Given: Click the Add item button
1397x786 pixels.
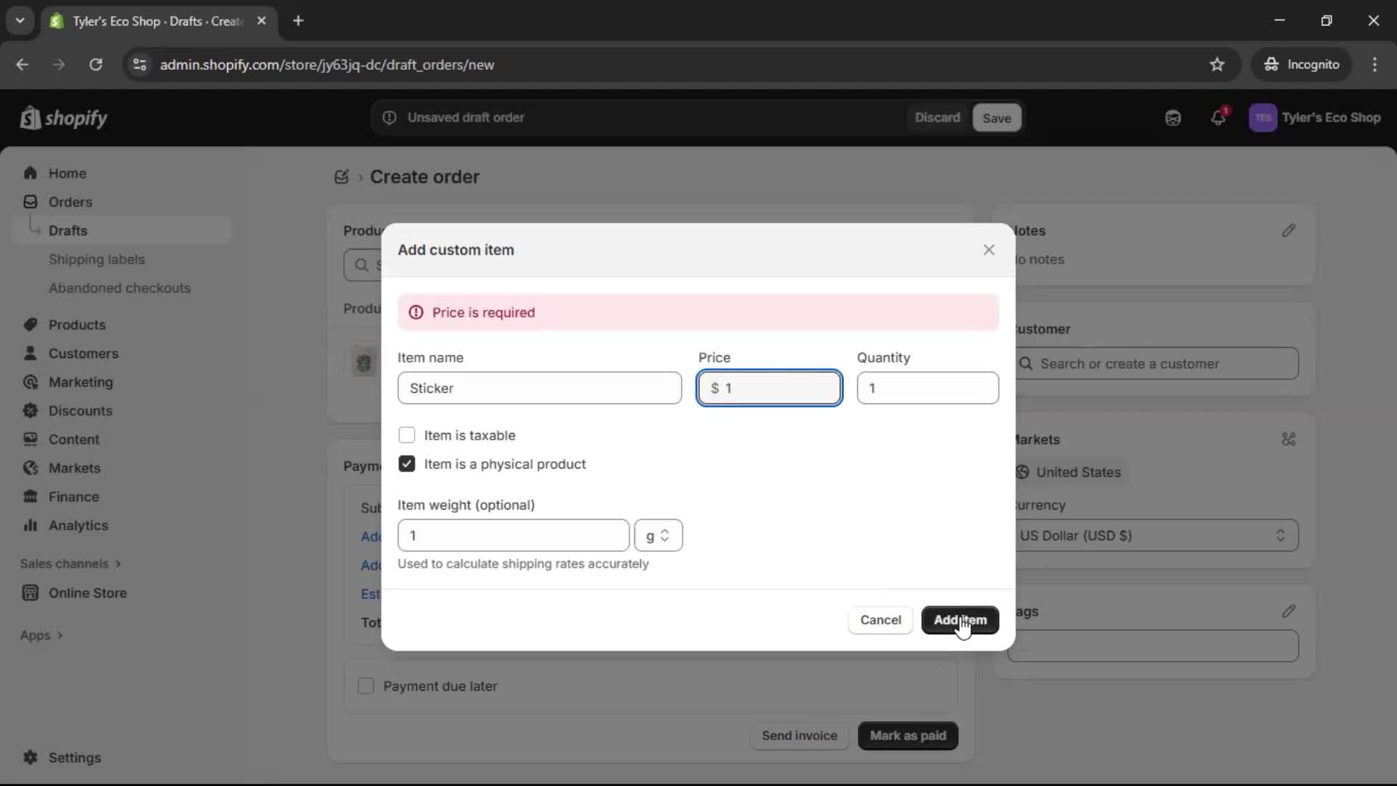Looking at the screenshot, I should [x=959, y=620].
